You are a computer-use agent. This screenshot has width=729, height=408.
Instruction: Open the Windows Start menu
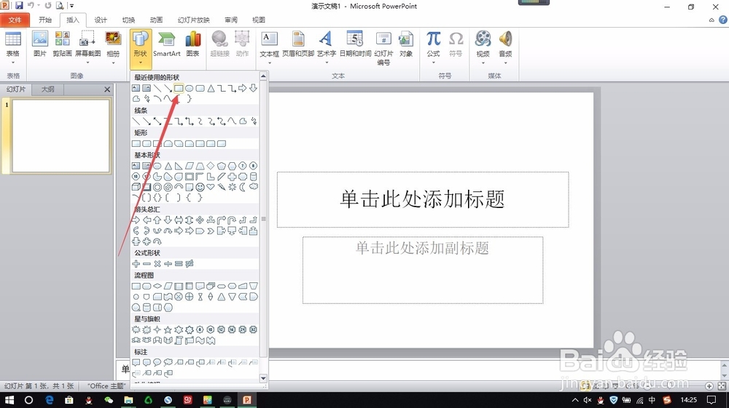tap(9, 400)
